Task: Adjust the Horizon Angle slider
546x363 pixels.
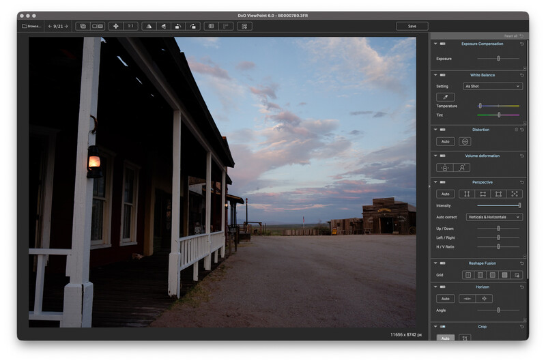Action: coord(498,310)
